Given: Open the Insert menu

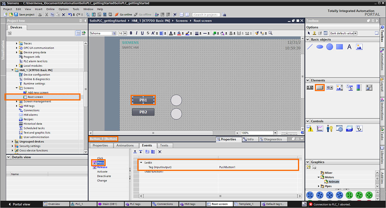Looking at the screenshot, I should coord(39,9).
